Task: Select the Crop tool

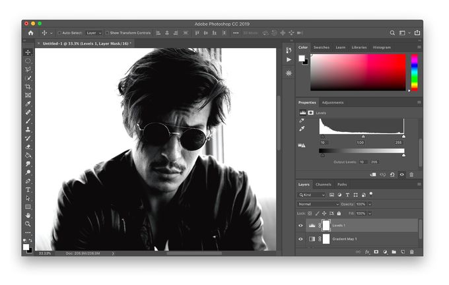Action: pos(28,86)
